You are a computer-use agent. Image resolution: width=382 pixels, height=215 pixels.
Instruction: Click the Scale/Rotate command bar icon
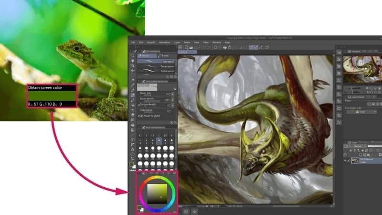pyautogui.click(x=230, y=47)
